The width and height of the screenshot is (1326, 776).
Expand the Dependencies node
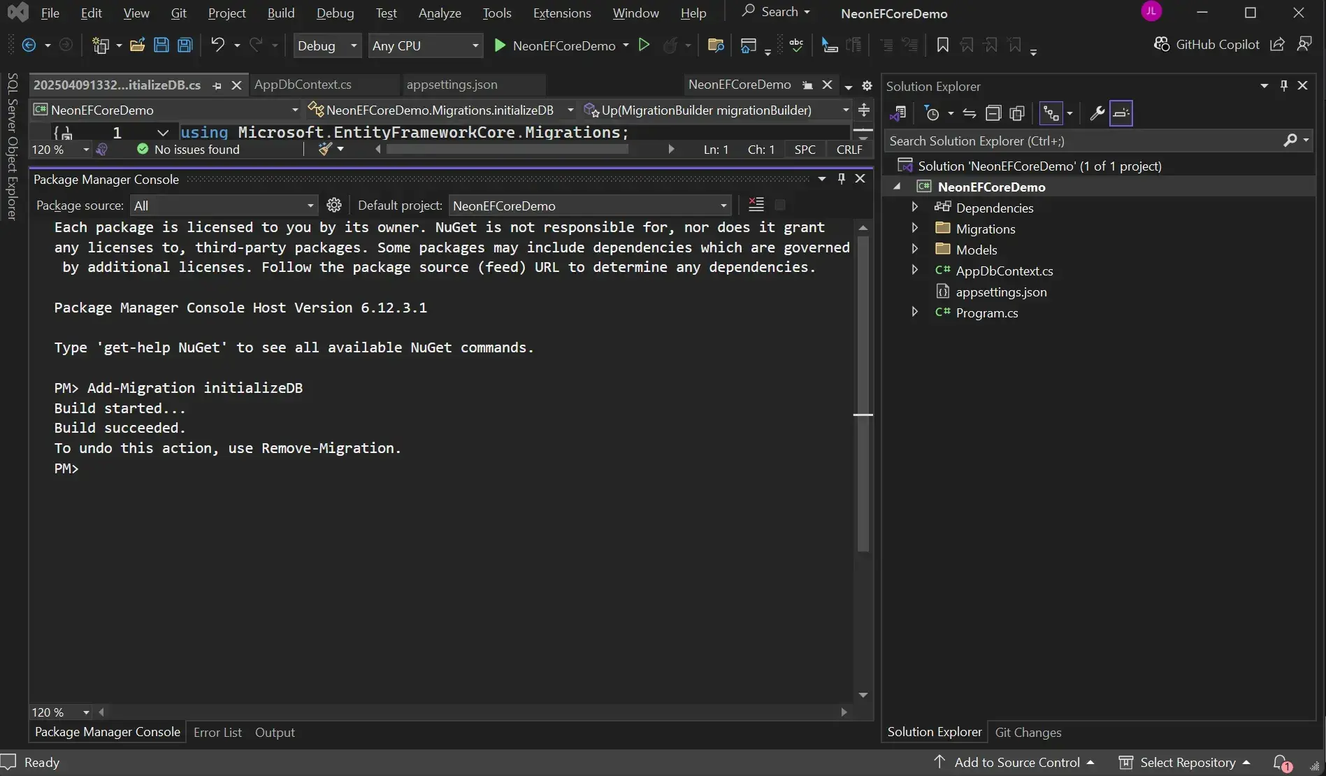point(914,207)
